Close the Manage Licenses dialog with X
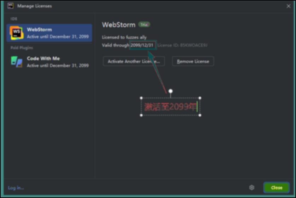This screenshot has width=296, height=198. [289, 6]
